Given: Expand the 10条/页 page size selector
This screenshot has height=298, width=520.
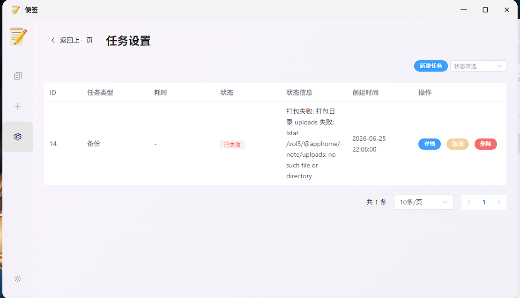Looking at the screenshot, I should point(423,202).
